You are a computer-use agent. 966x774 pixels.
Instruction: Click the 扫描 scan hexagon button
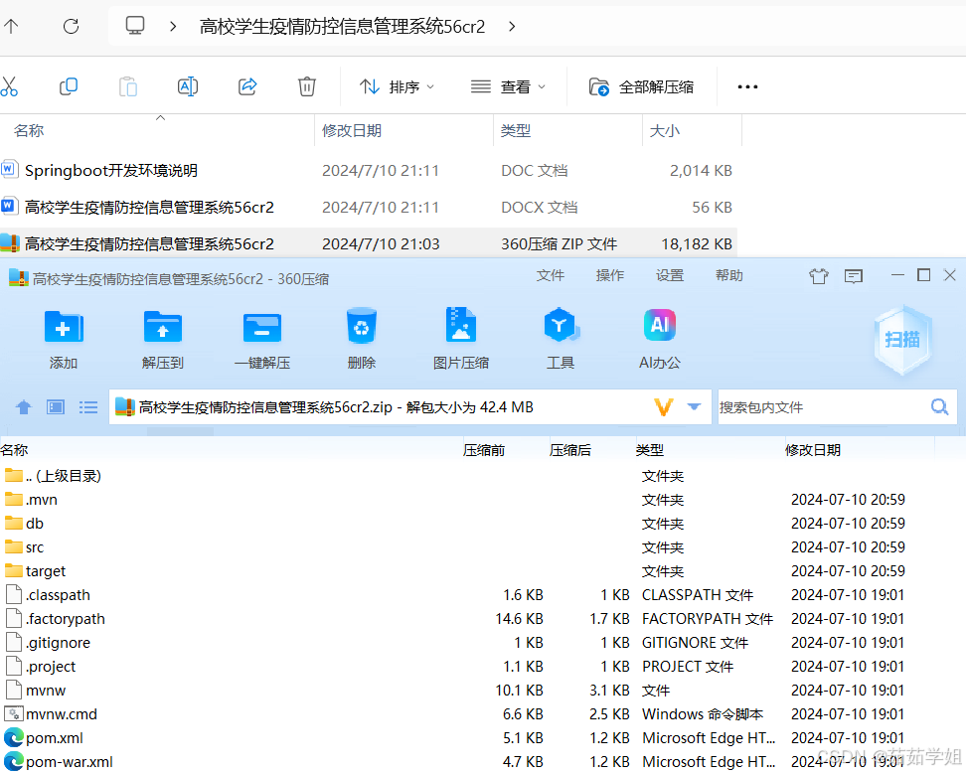pos(902,340)
